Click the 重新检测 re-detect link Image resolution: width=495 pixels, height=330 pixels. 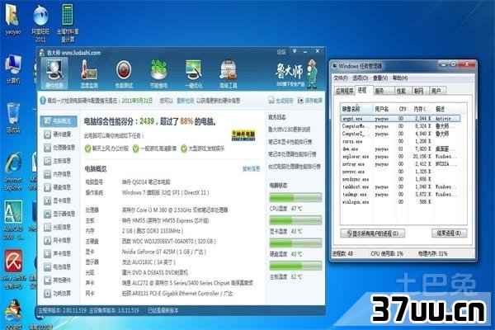(x=186, y=101)
